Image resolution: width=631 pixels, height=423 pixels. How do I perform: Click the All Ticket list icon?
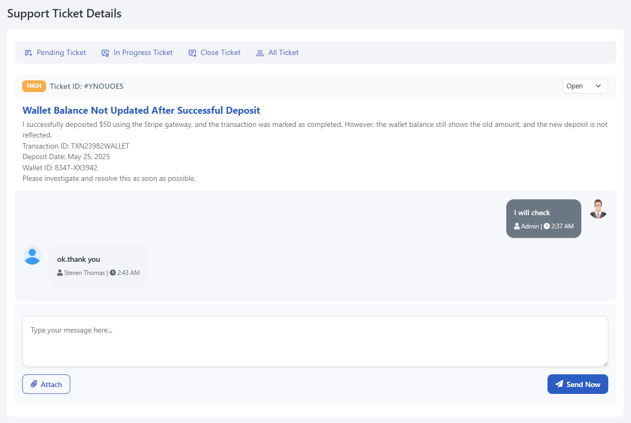click(260, 53)
